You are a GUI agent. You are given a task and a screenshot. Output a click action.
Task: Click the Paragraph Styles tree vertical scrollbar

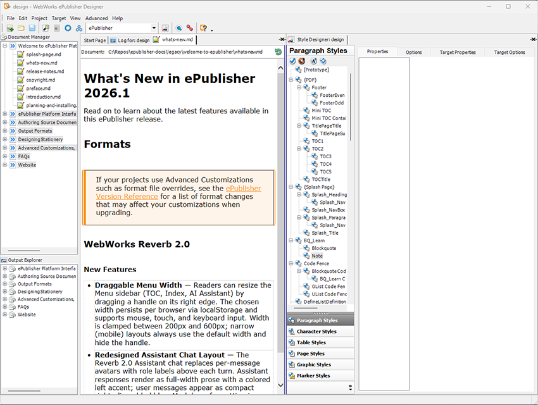tap(350, 107)
